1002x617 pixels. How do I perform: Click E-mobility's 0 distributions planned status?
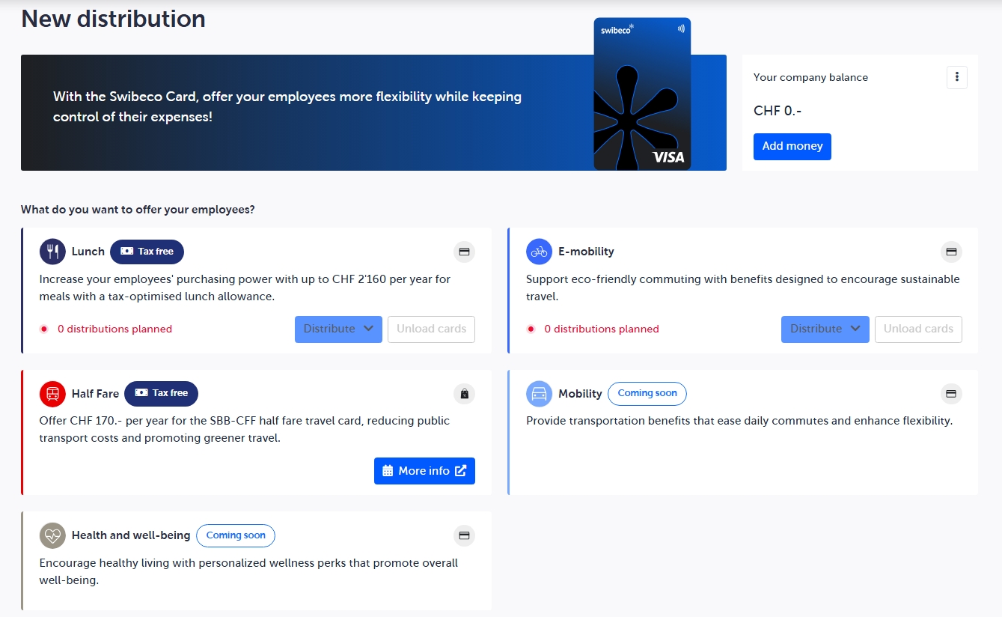point(602,329)
